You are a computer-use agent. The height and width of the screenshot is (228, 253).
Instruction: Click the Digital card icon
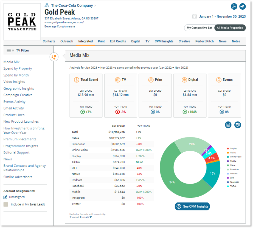(x=184, y=80)
